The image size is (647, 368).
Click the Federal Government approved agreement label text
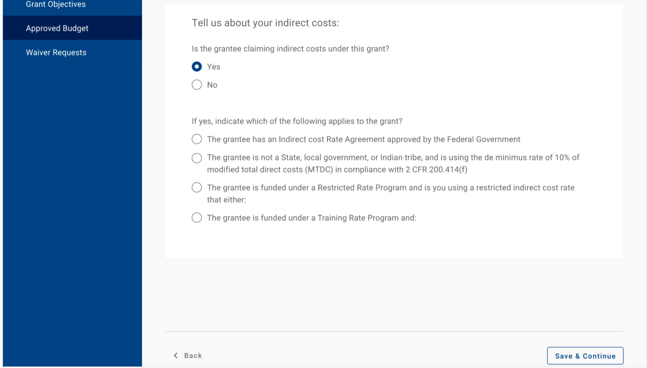tap(363, 139)
